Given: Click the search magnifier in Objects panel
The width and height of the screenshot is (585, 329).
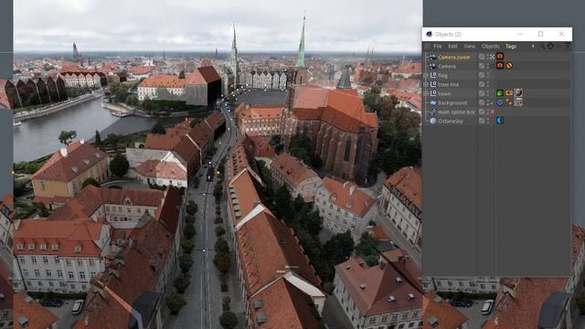Looking at the screenshot, I should point(542,46).
